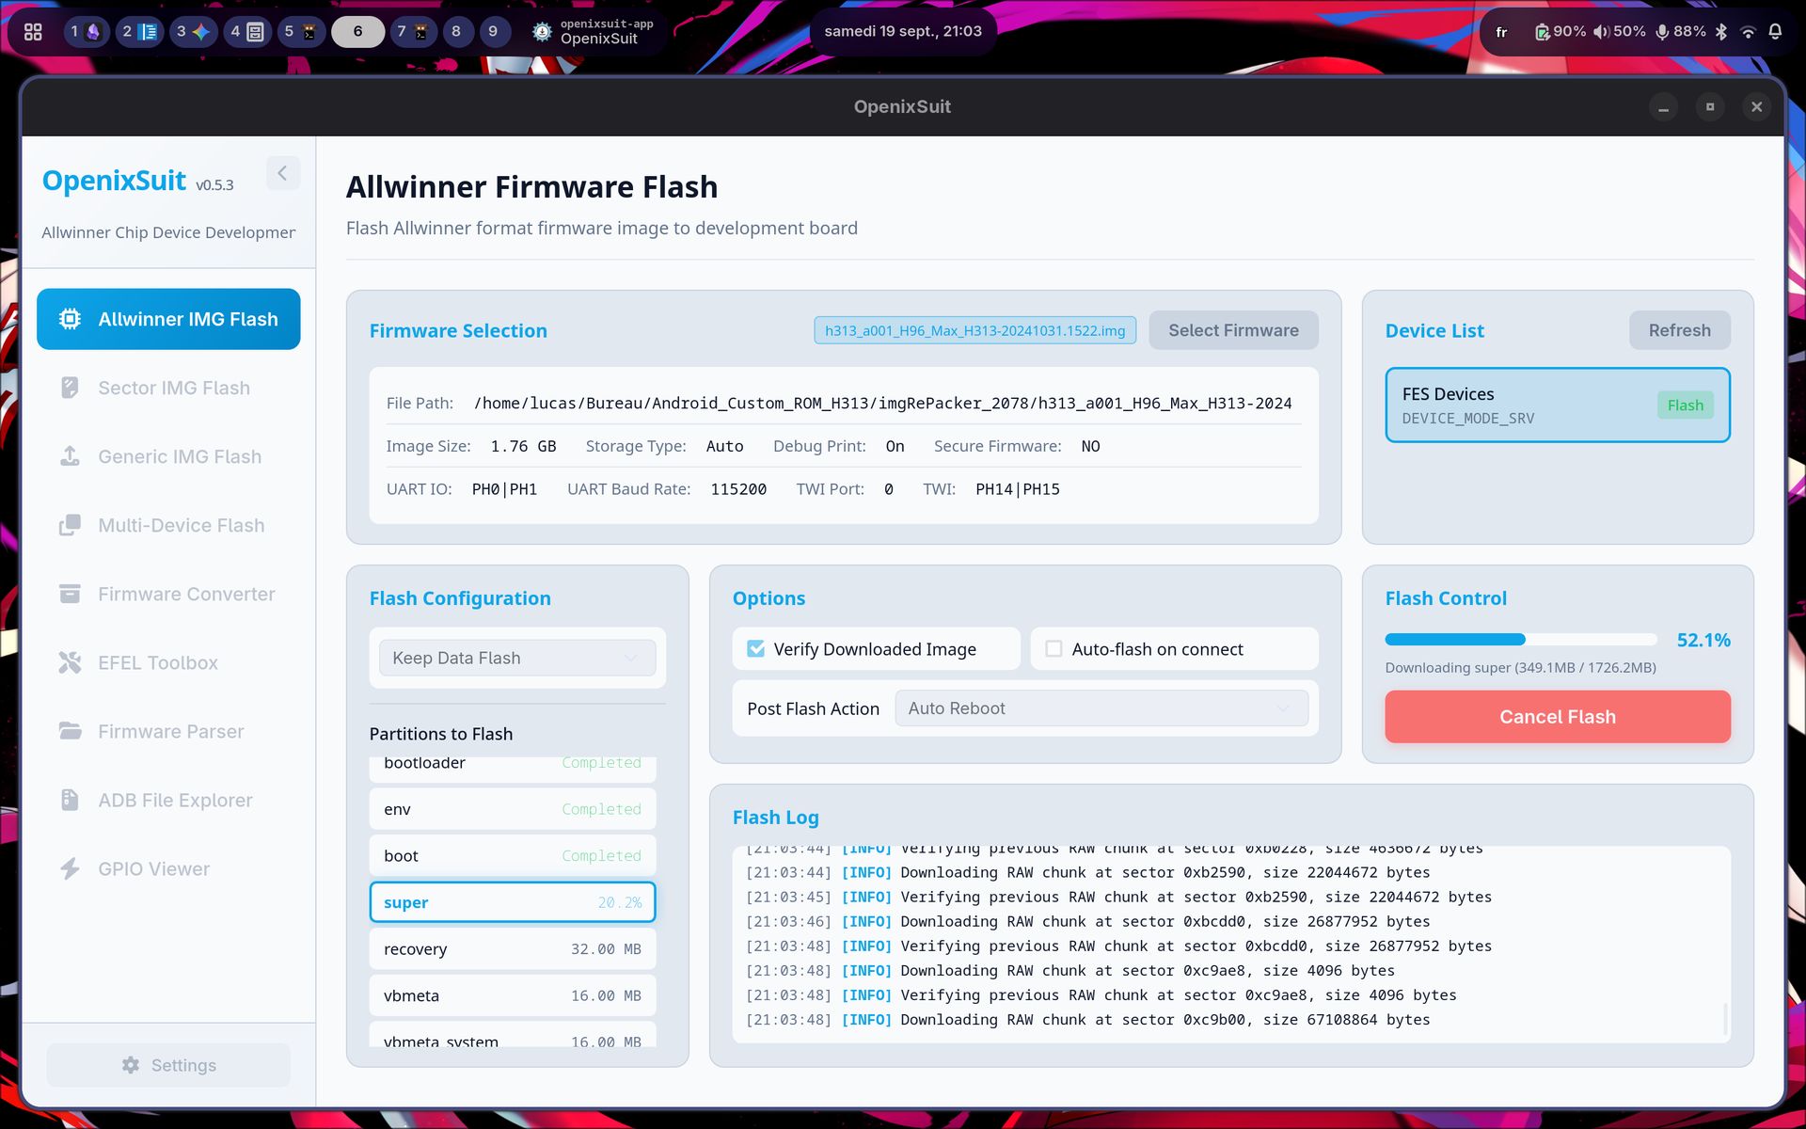Enable Auto-flash on connect checkbox
Screen dimensions: 1806x1129
pos(1054,648)
